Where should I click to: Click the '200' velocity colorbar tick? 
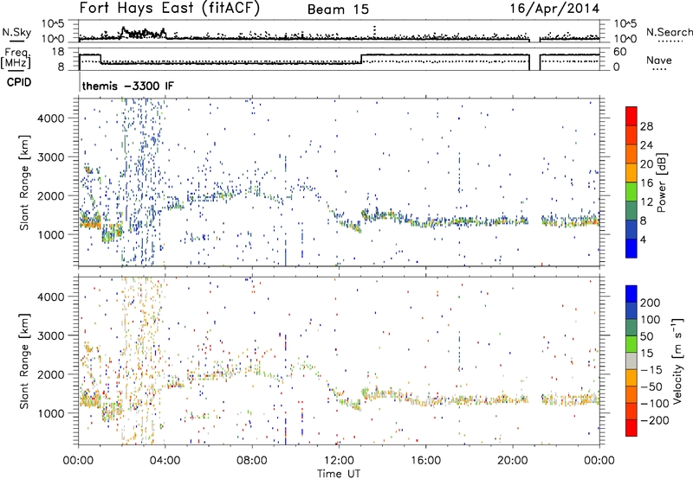pyautogui.click(x=651, y=303)
